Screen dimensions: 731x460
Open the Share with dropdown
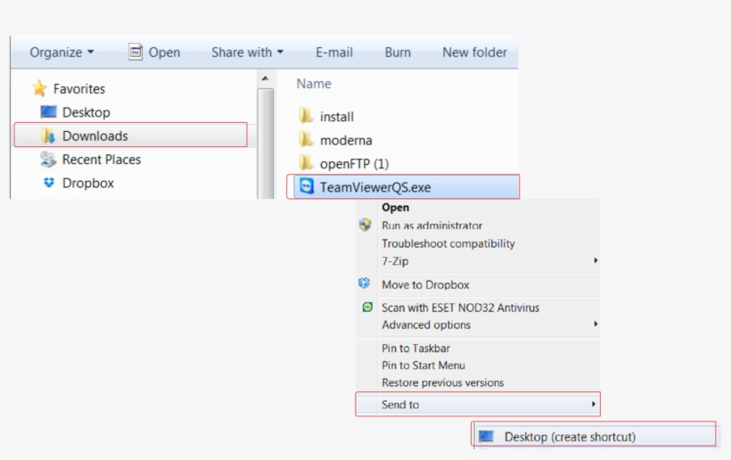tap(247, 53)
